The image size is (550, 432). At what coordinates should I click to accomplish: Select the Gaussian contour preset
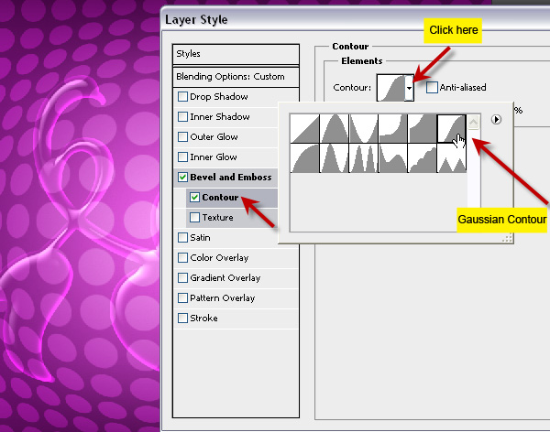point(451,128)
